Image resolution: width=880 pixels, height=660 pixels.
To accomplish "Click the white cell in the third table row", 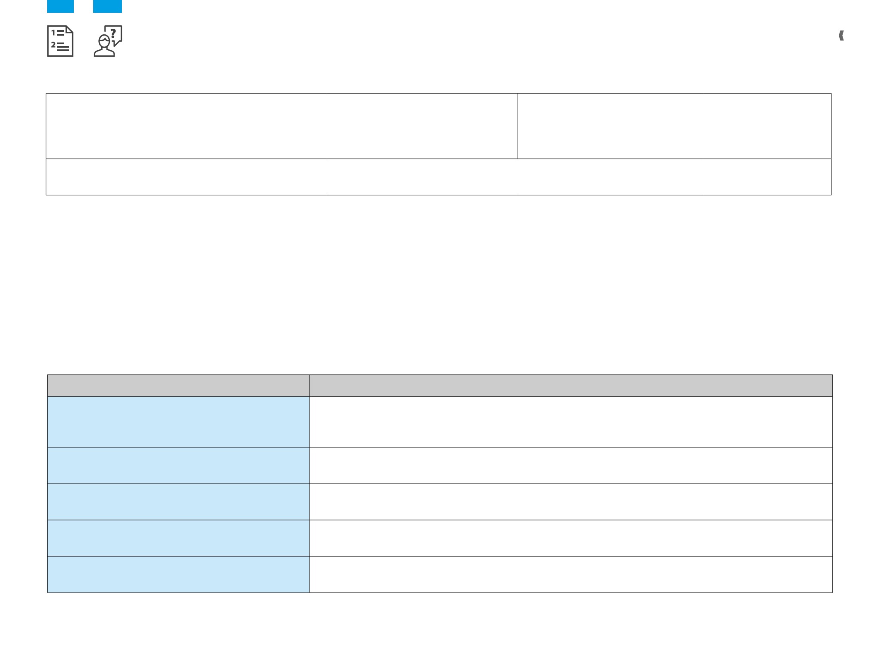I will (x=571, y=502).
